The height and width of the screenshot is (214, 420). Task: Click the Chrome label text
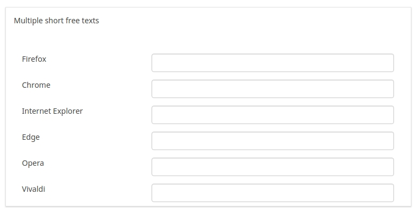tap(36, 85)
